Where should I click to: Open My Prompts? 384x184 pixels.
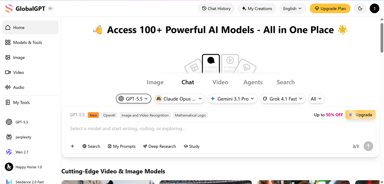[x=121, y=146]
